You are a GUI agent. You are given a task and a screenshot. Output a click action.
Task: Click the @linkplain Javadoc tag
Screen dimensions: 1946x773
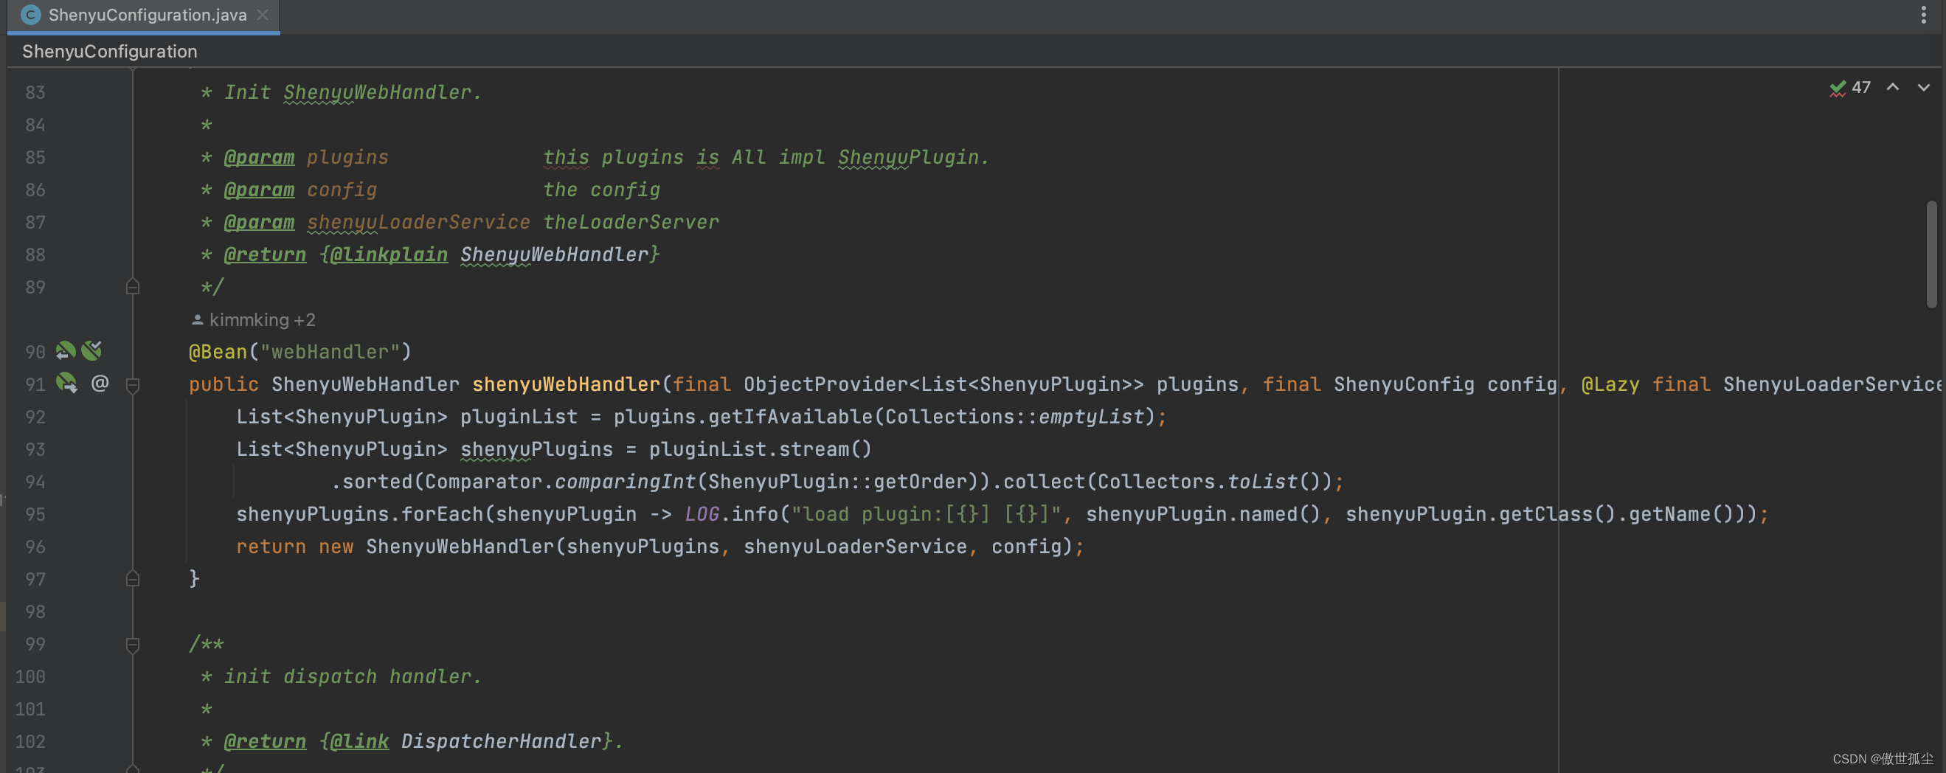[389, 254]
